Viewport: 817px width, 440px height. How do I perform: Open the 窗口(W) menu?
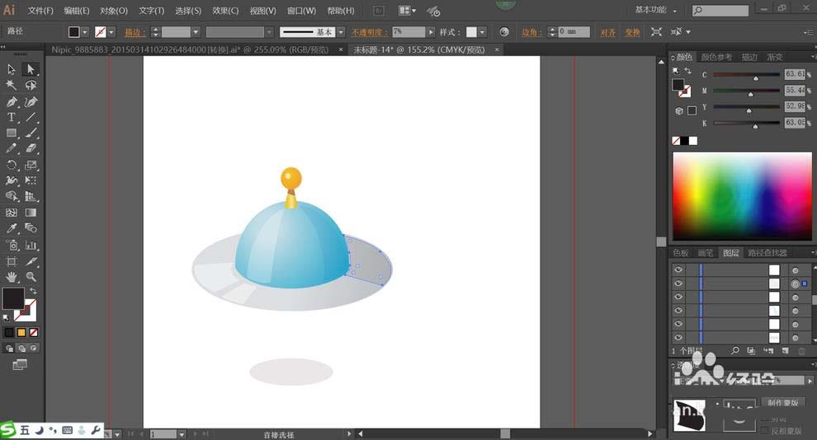click(301, 11)
